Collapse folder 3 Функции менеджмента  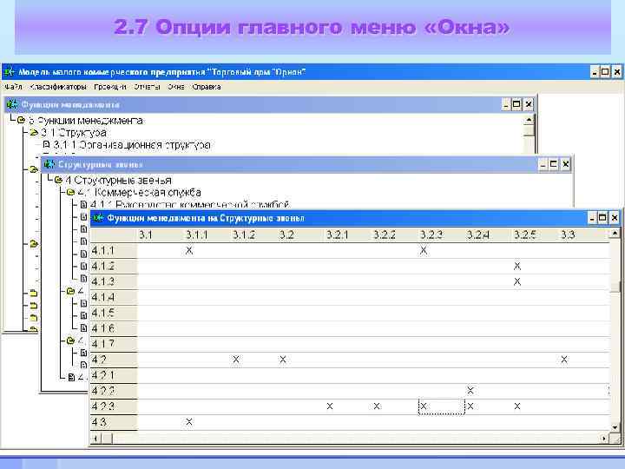pos(21,120)
